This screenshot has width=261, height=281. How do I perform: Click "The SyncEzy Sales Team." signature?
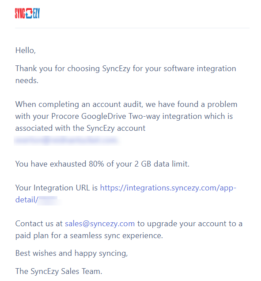[x=59, y=271]
